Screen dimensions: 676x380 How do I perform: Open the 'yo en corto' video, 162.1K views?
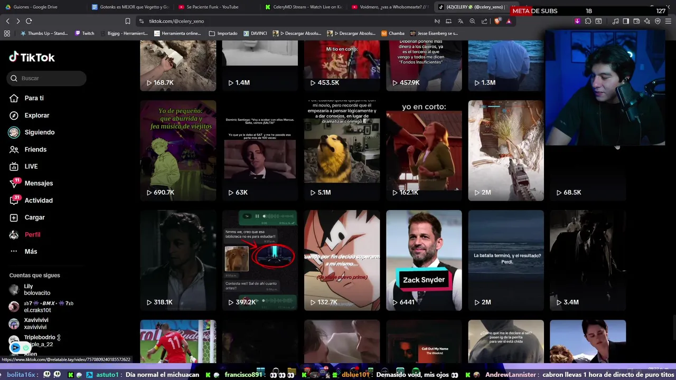[x=424, y=150]
